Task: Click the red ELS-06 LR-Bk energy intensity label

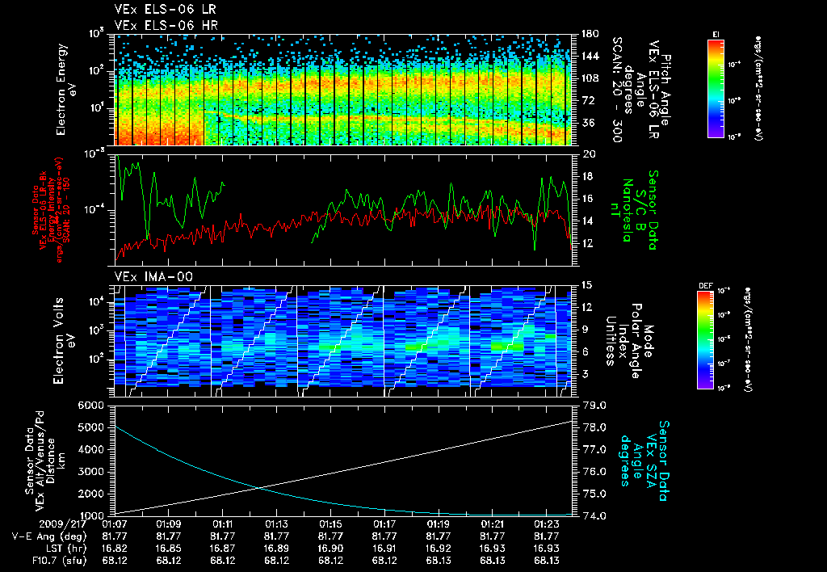Action: point(51,210)
